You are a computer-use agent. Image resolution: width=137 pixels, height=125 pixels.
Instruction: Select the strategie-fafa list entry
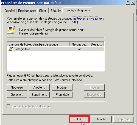55,49
